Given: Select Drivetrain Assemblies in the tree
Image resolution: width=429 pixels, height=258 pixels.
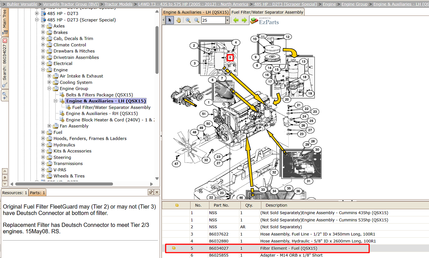Looking at the screenshot, I should [x=76, y=57].
